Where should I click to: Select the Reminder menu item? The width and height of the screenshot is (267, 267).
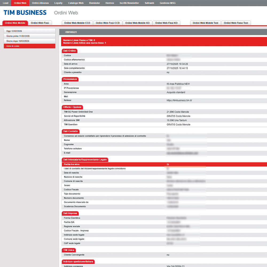click(95, 3)
